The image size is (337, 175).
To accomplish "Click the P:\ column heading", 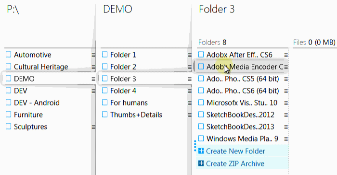I will point(13,10).
